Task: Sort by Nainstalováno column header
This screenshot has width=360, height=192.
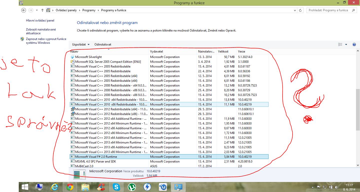Action: 206,51
